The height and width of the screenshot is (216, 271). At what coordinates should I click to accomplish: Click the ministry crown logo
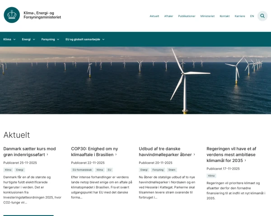point(12,15)
